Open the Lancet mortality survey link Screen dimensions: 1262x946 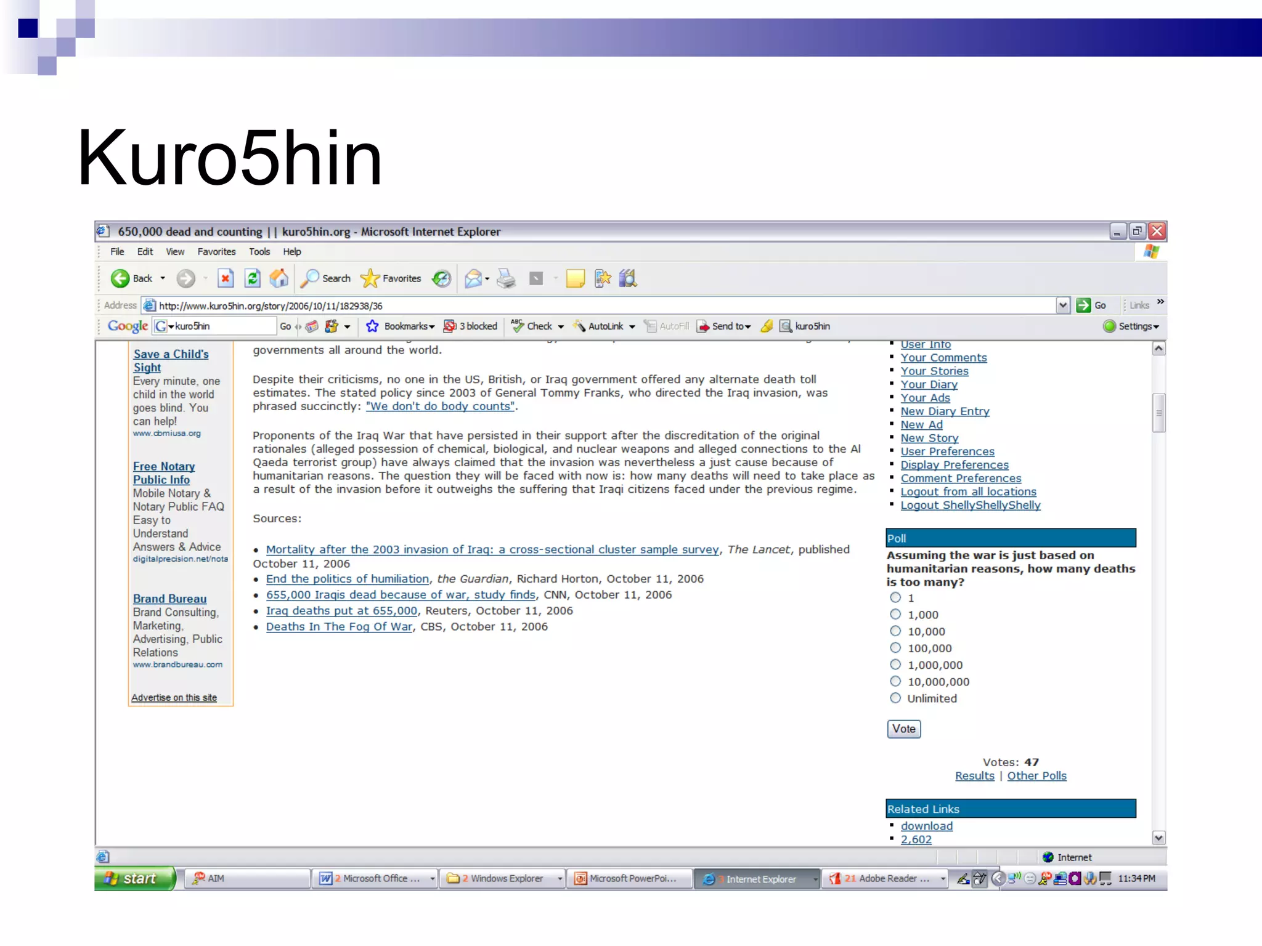pyautogui.click(x=492, y=549)
